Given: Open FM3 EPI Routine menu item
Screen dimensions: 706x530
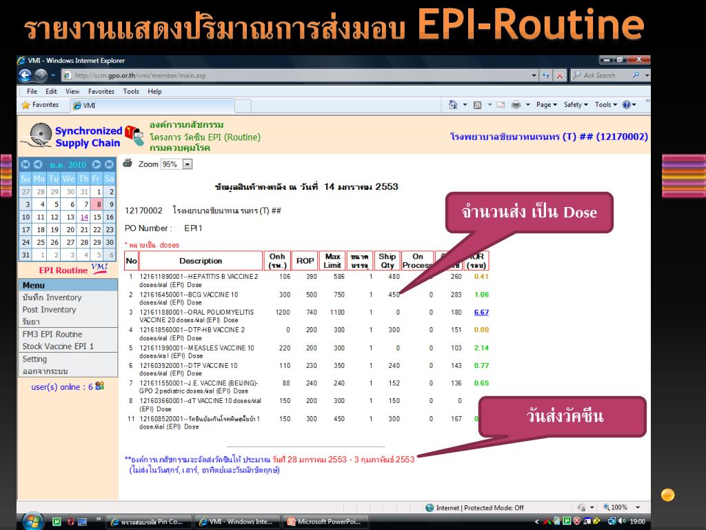Looking at the screenshot, I should coord(52,335).
